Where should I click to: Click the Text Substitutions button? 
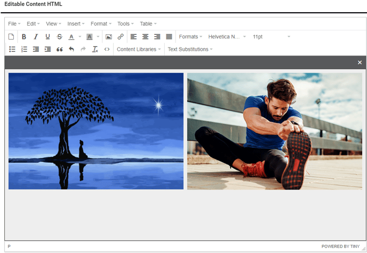coord(190,49)
